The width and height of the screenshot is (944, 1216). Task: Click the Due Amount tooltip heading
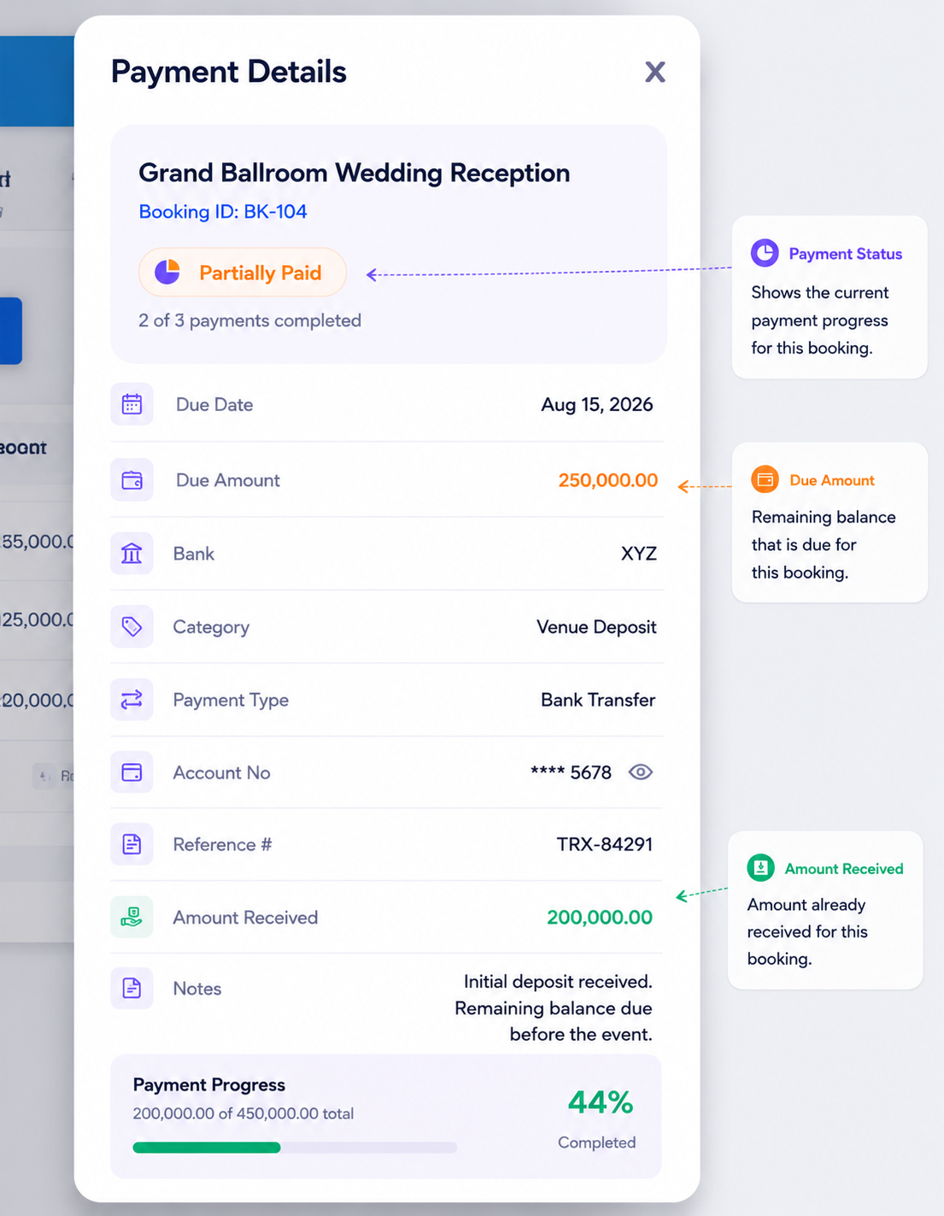point(832,480)
